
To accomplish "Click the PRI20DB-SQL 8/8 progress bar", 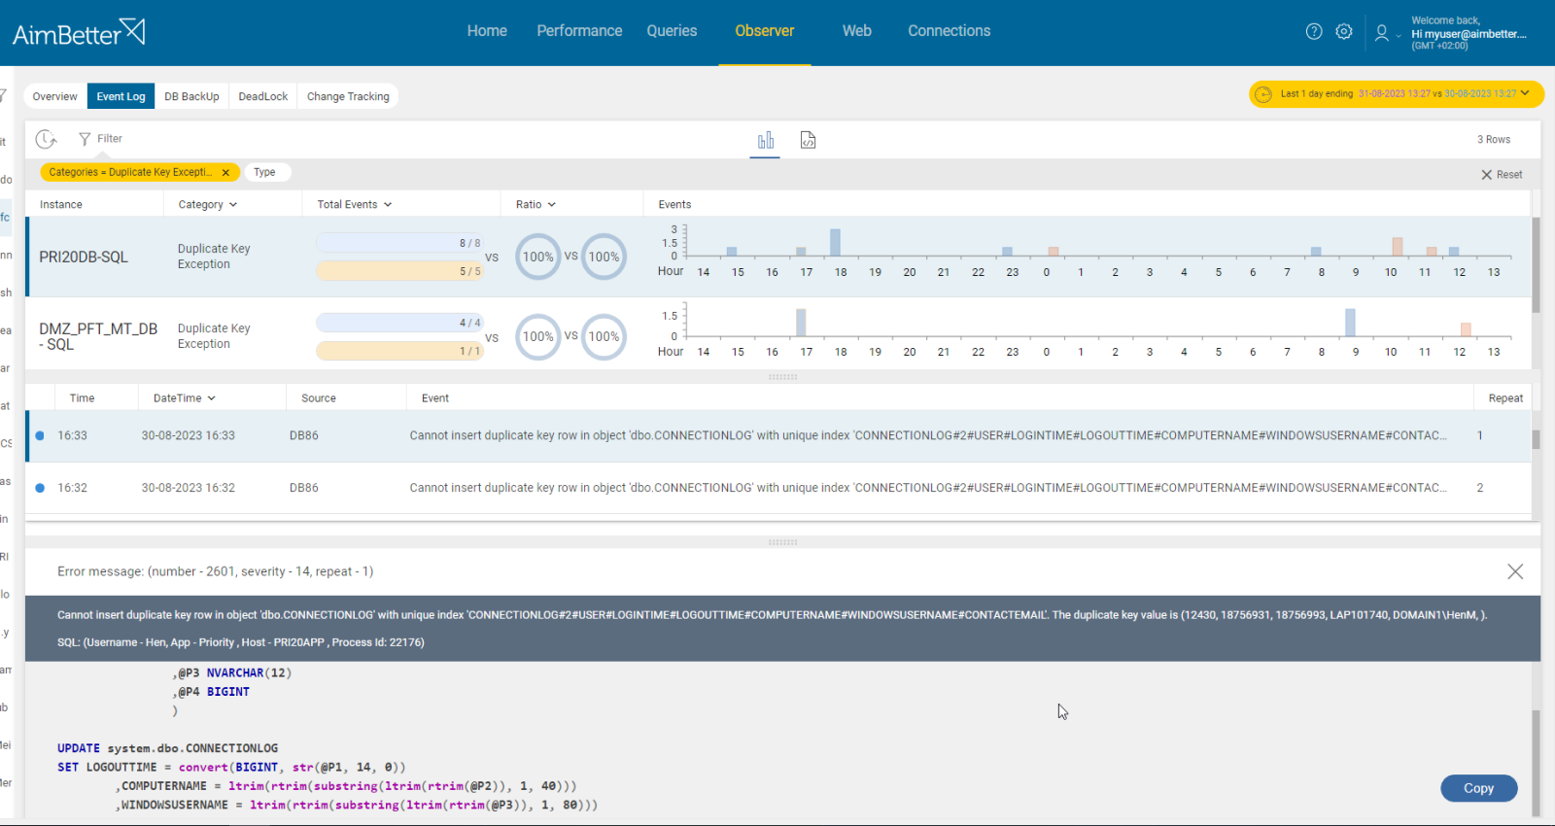I will (399, 243).
